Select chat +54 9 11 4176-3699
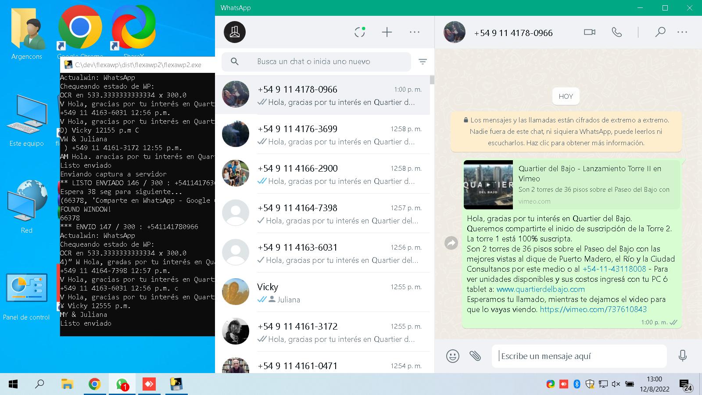Screen dimensions: 702x395 (322, 134)
